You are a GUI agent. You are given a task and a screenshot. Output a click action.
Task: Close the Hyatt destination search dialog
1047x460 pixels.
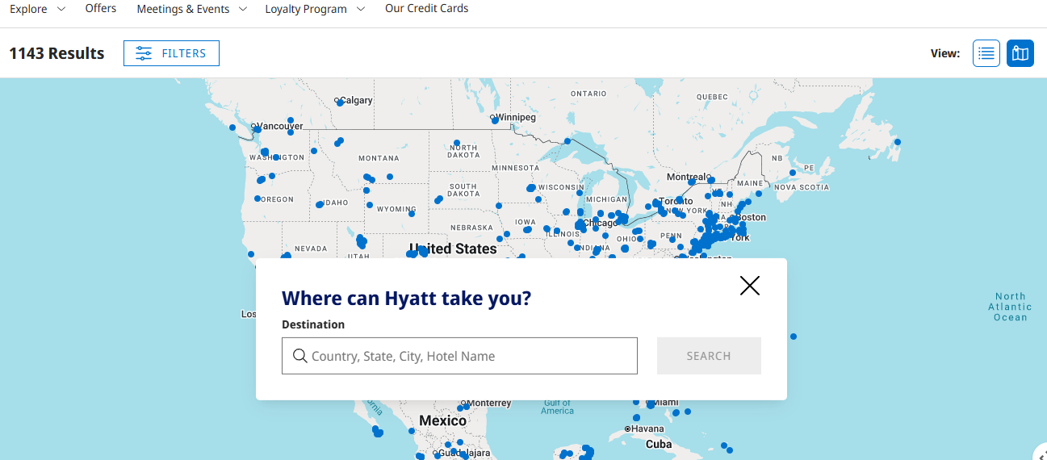(x=750, y=286)
